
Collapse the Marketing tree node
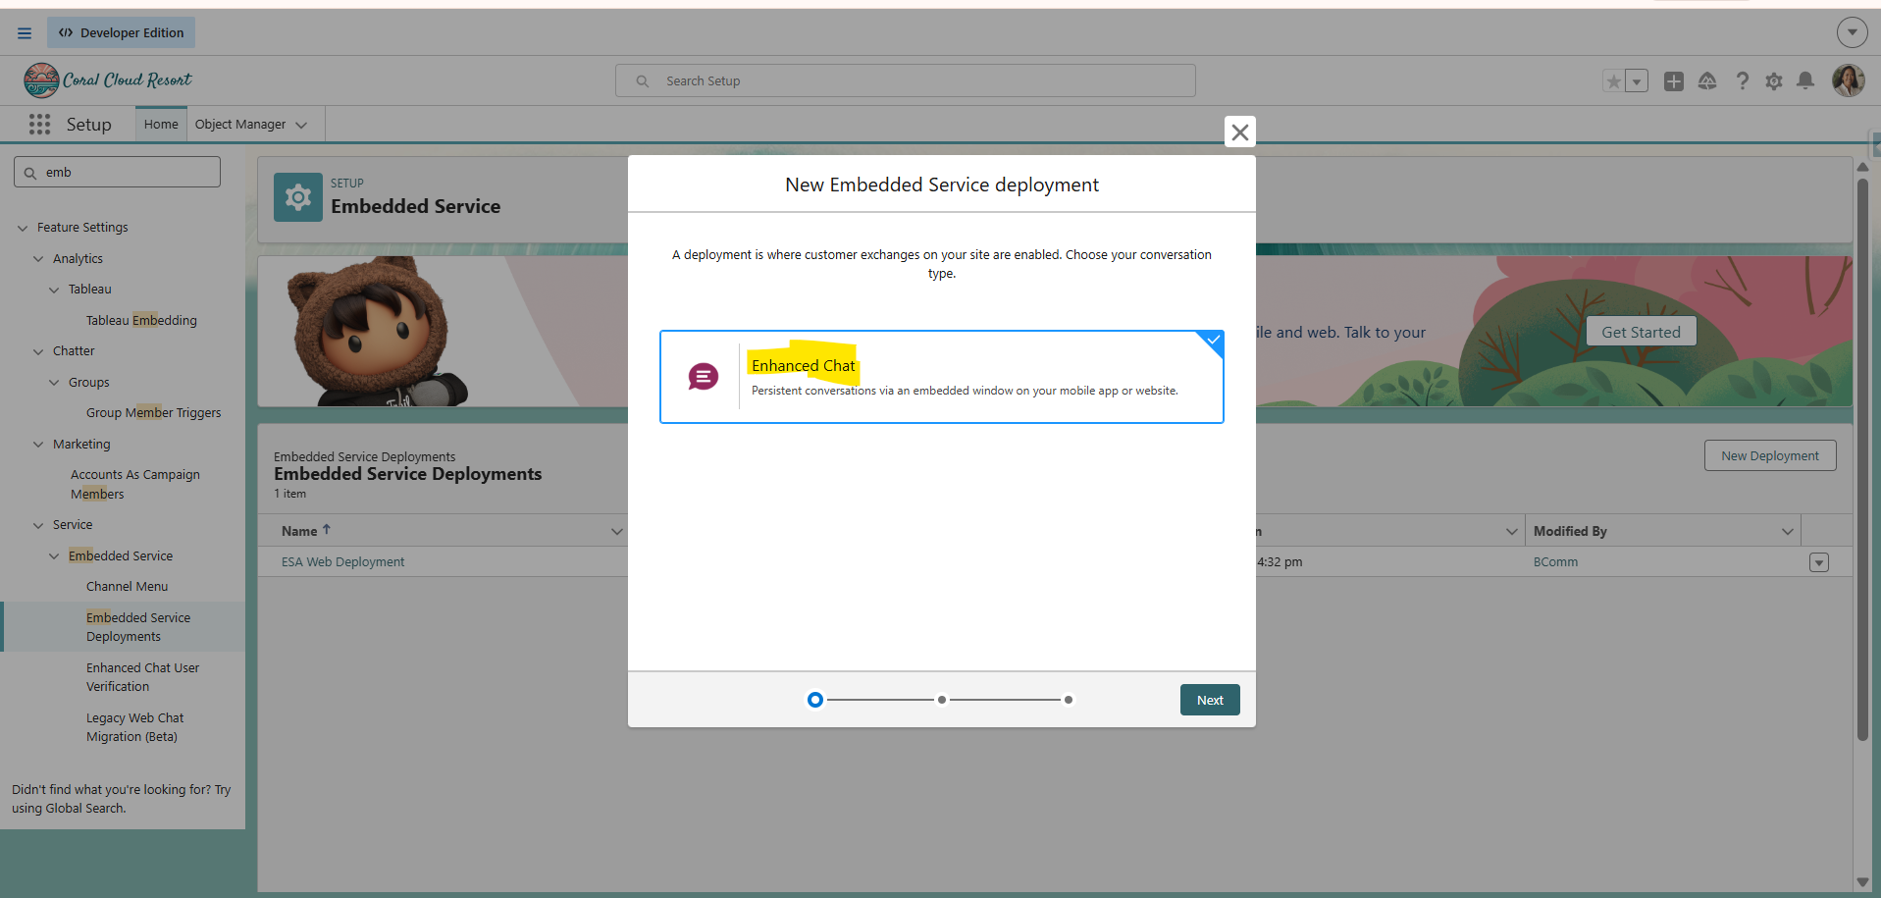pos(38,445)
